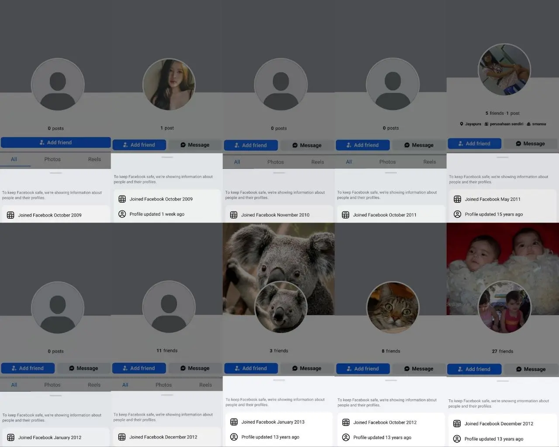The image size is (559, 447).
Task: Message the Jayapura profile with 5 friends
Action: pos(531,144)
